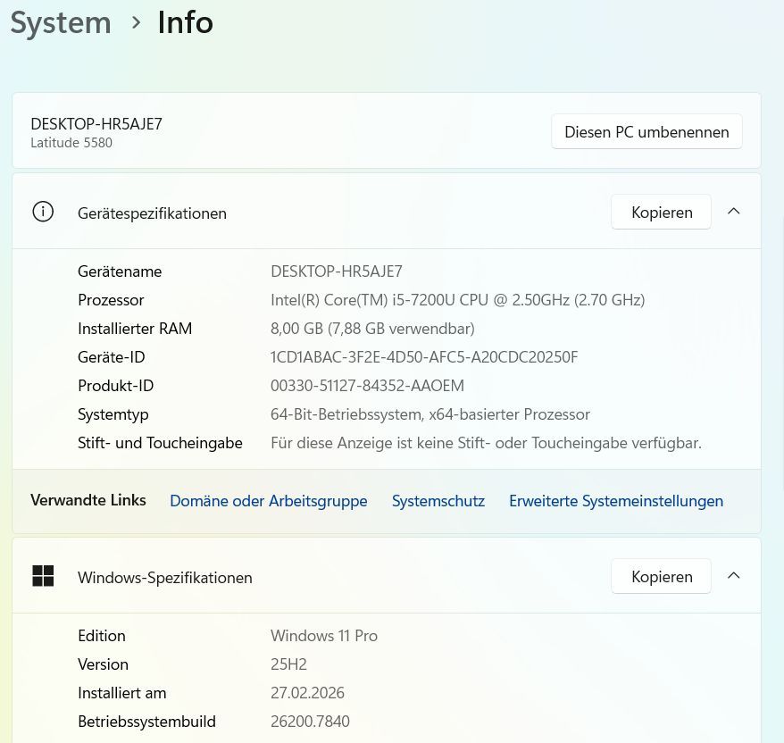Image resolution: width=784 pixels, height=743 pixels.
Task: Click the info circle icon beside Gerätespezifikationen
Action: [43, 212]
